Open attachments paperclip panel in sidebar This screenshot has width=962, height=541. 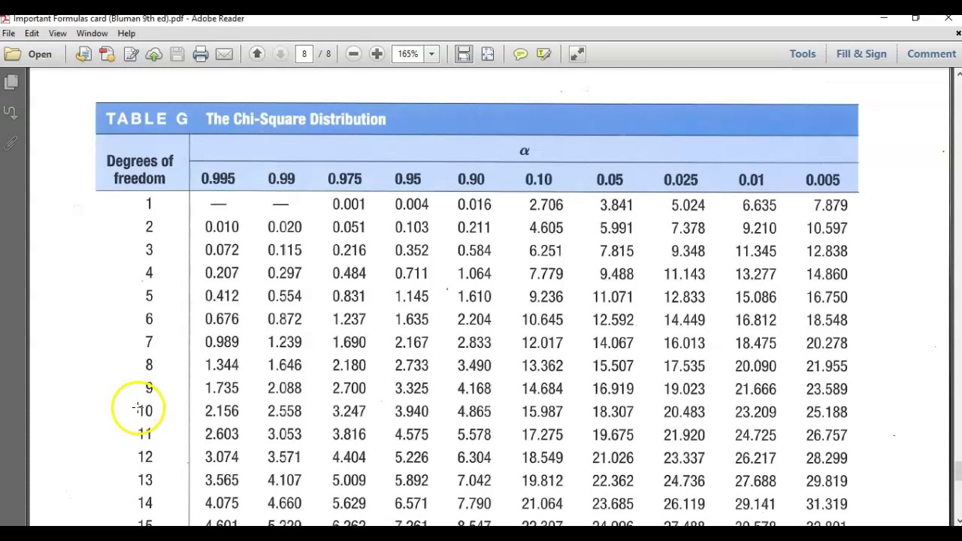[11, 143]
